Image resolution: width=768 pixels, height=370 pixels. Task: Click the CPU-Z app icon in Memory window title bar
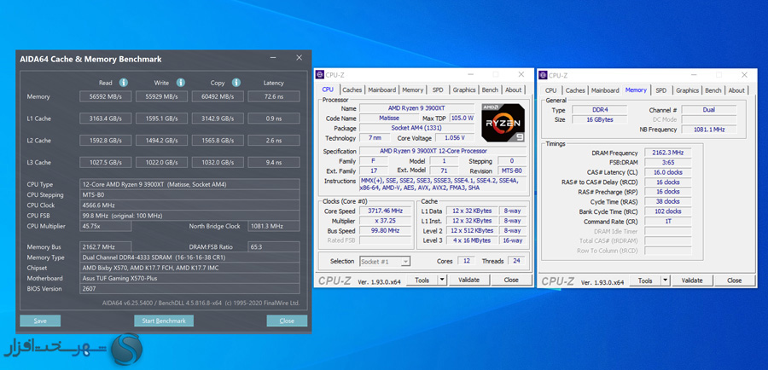[x=543, y=75]
